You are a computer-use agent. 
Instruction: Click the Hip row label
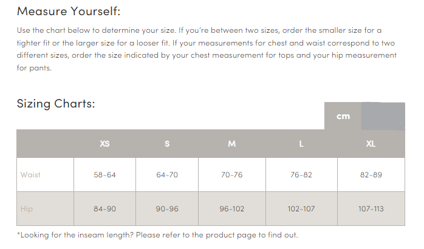(x=27, y=209)
